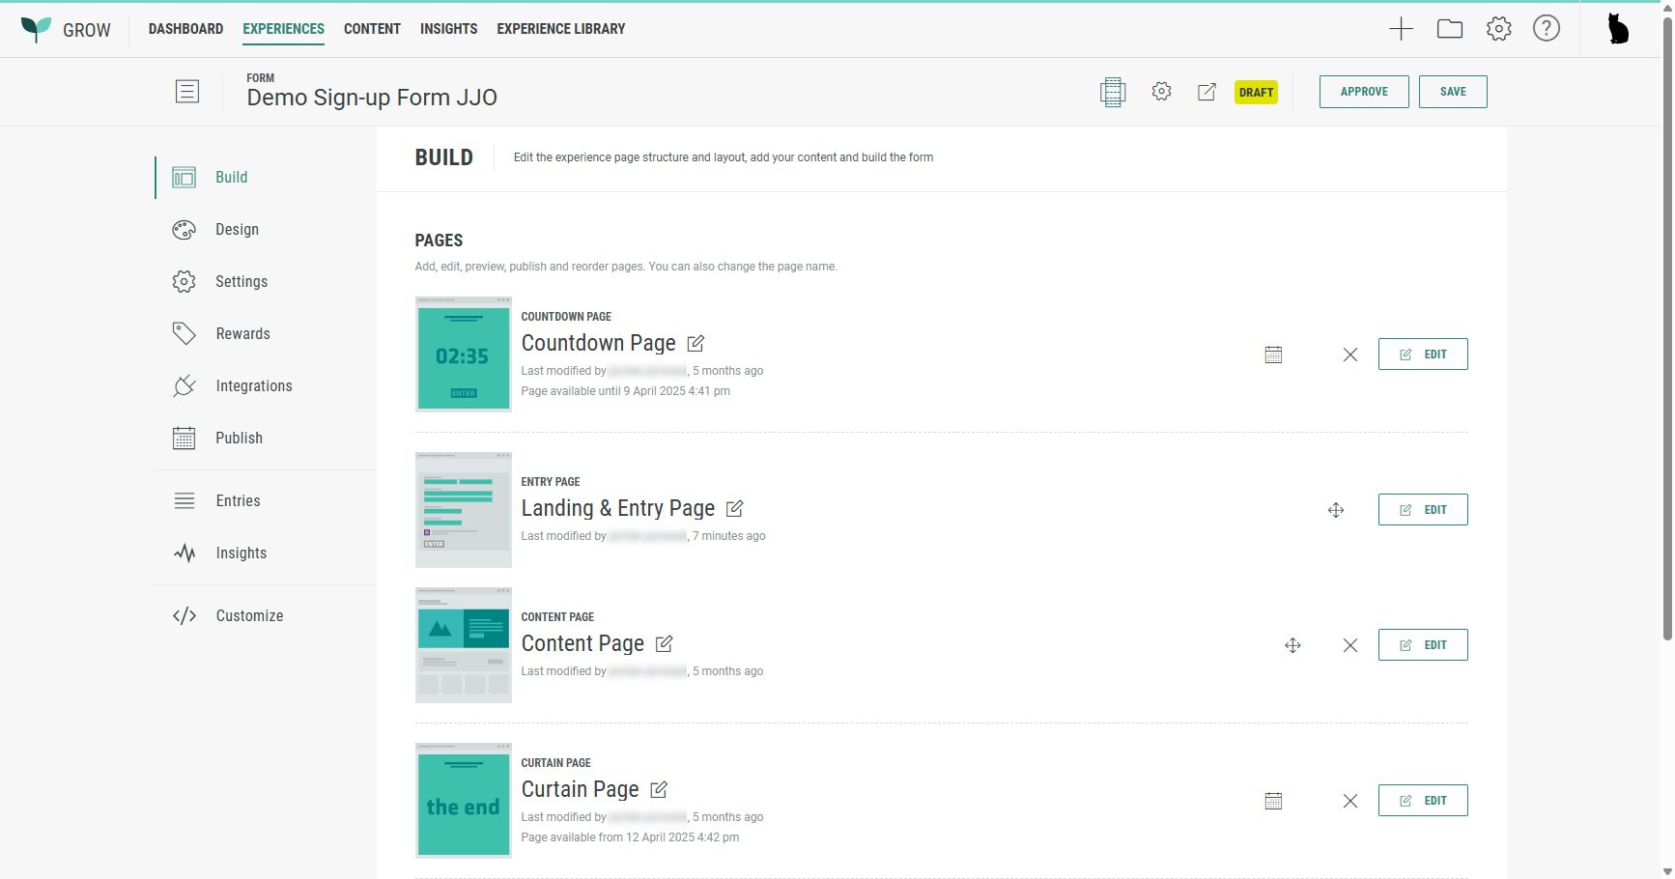Delete the Content Page with X icon
The width and height of the screenshot is (1675, 879).
[x=1349, y=645]
